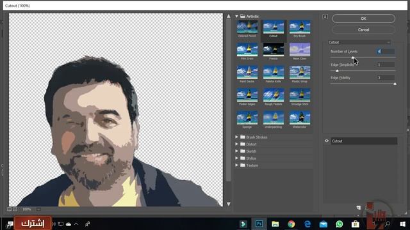The image size is (410, 230).
Task: Select the Cutout effect layer row
Action: 364,141
